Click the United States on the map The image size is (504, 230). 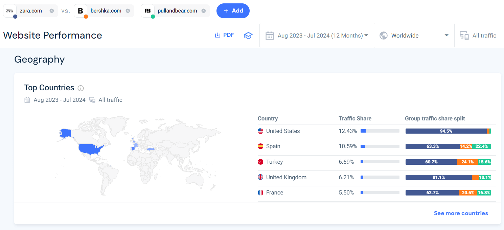[91, 148]
